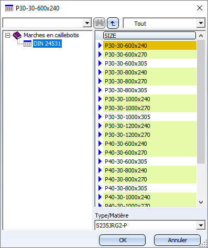Click the blue arrow beside P30-30-1000x270

pyautogui.click(x=100, y=108)
